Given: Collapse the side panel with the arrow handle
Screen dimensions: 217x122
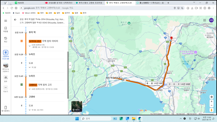Looking at the screenshot, I should 70,65.
